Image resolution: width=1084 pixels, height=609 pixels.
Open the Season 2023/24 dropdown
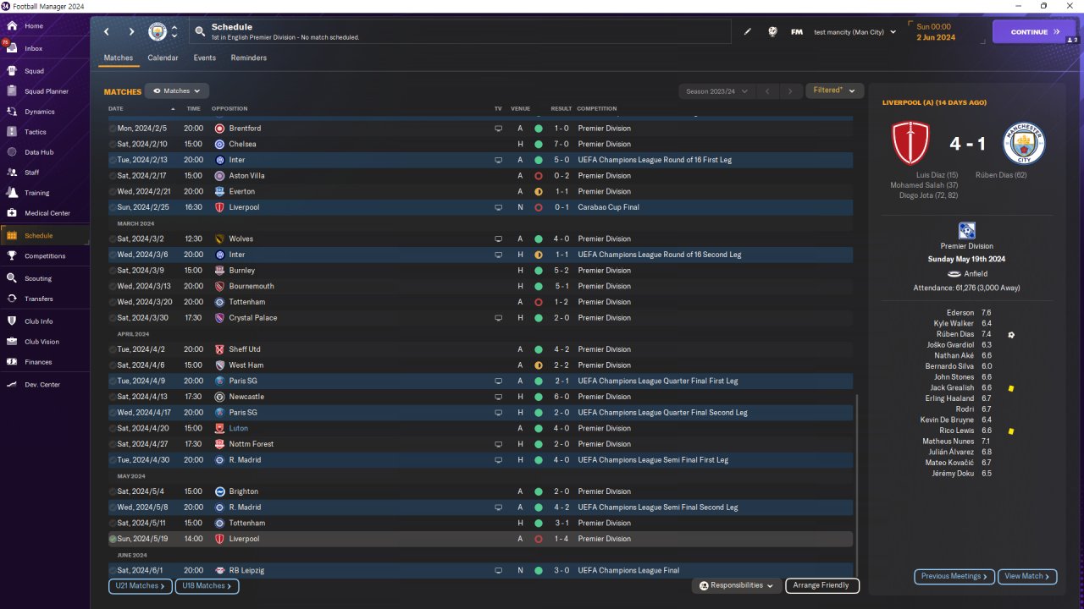(x=715, y=91)
